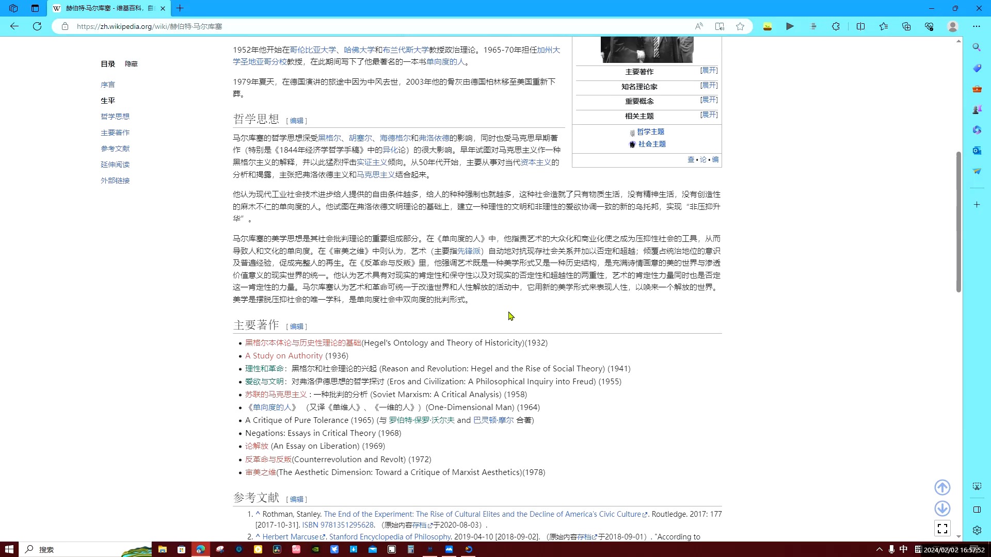Open browser essentials heart icon
The width and height of the screenshot is (991, 557).
[x=929, y=26]
